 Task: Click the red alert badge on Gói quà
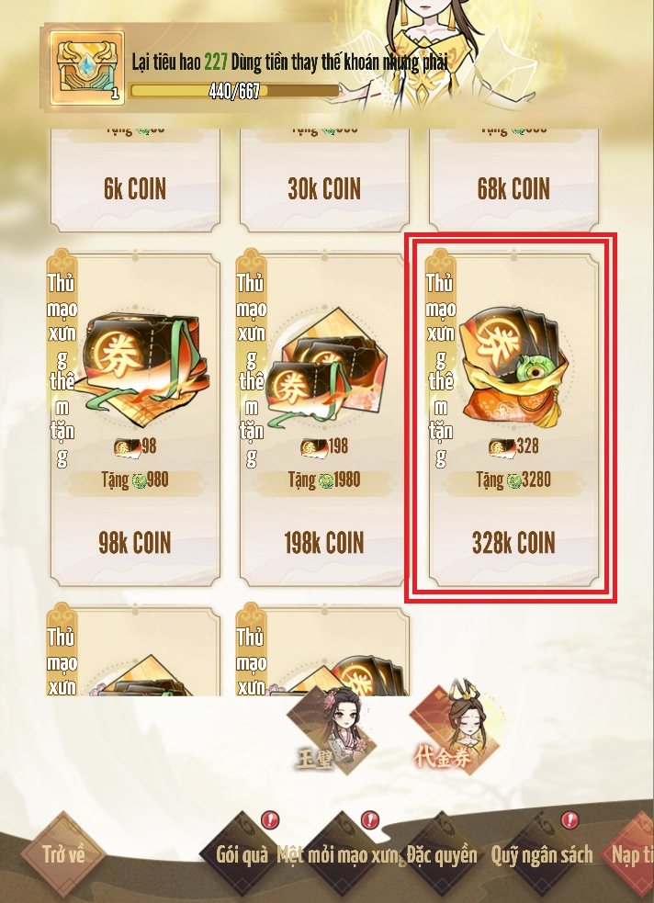pyautogui.click(x=269, y=819)
